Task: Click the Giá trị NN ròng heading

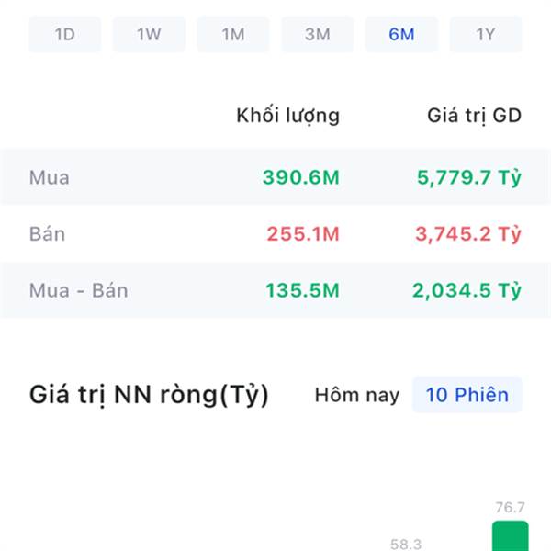Action: coord(149,395)
